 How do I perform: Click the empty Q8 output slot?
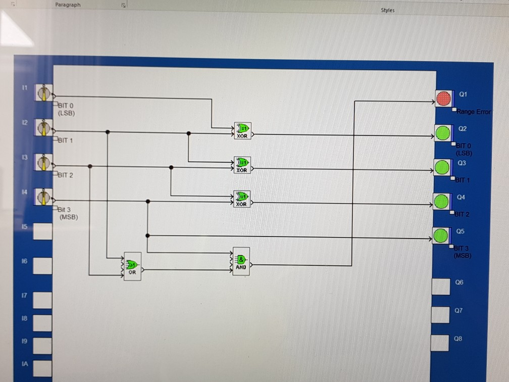[440, 343]
